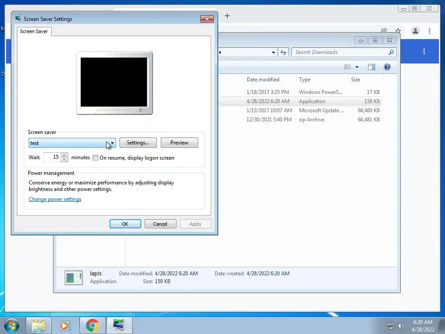
Task: Click the lapis application icon in details pane
Action: click(74, 277)
